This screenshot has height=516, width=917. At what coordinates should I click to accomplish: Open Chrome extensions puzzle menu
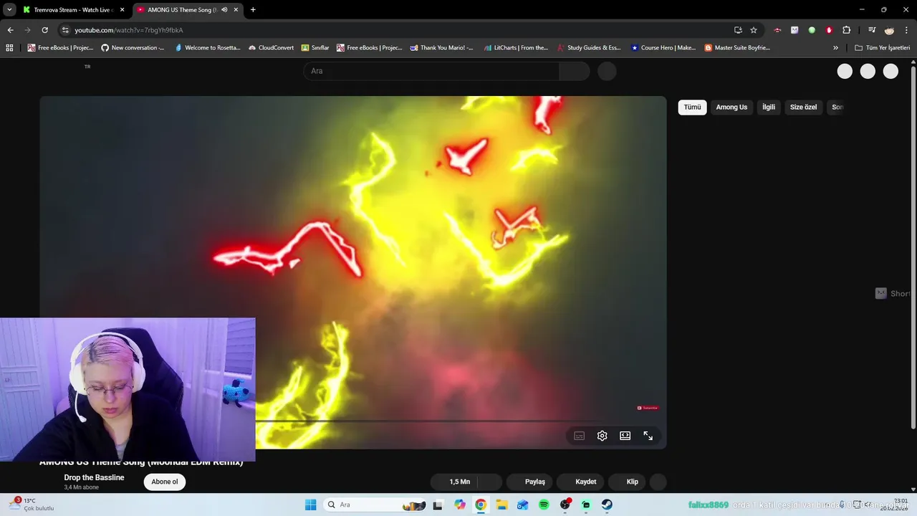click(x=846, y=30)
